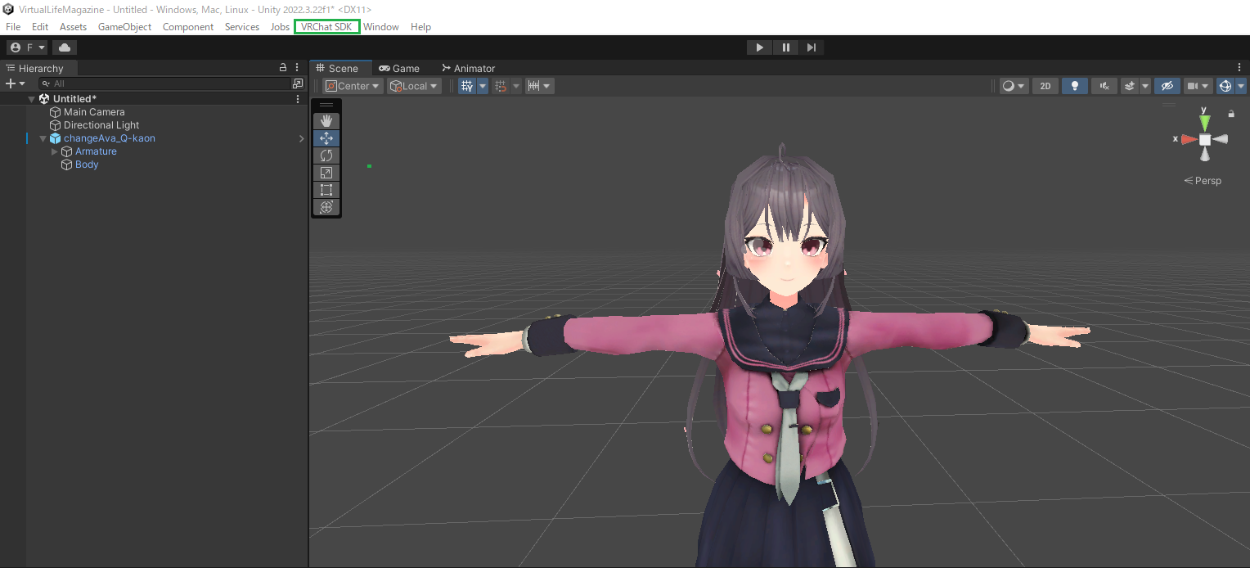The image size is (1250, 568).
Task: Open the Center pivot mode dropdown
Action: [353, 86]
